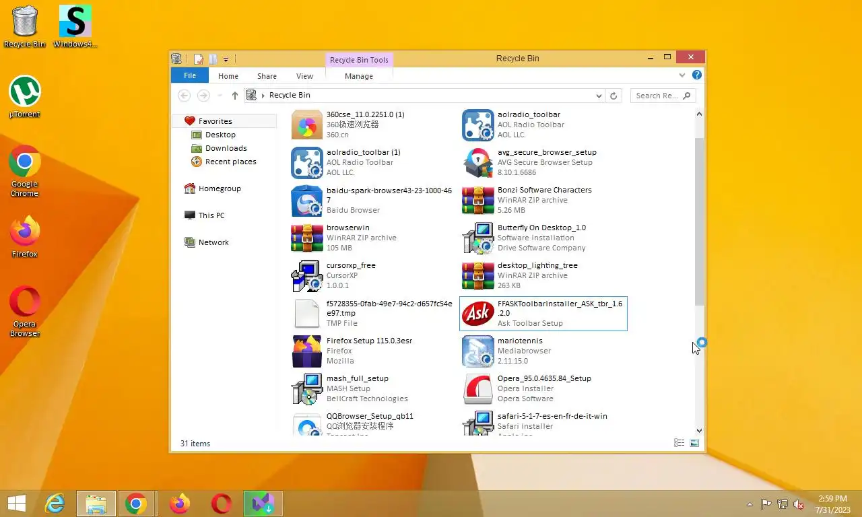The height and width of the screenshot is (517, 862).
Task: Click the Search Recycle Bin field
Action: 663,96
